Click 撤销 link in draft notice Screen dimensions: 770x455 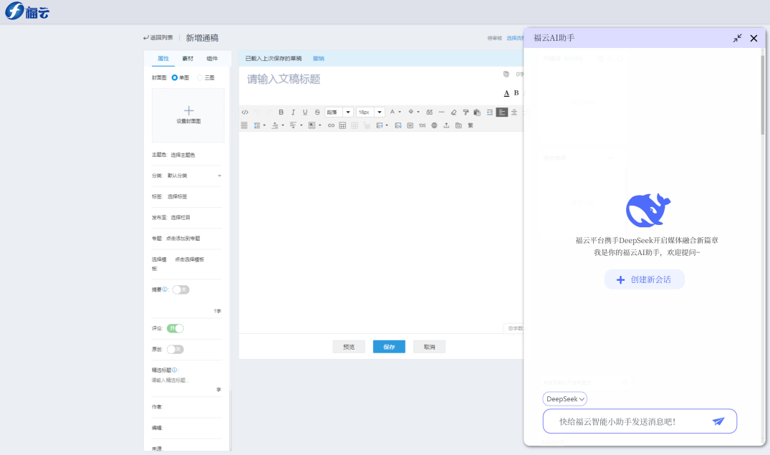click(319, 59)
